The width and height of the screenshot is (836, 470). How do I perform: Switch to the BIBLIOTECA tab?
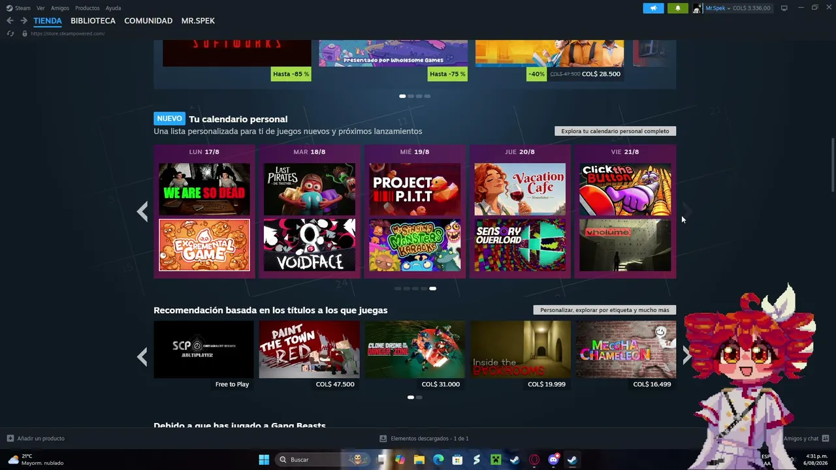[x=93, y=21]
